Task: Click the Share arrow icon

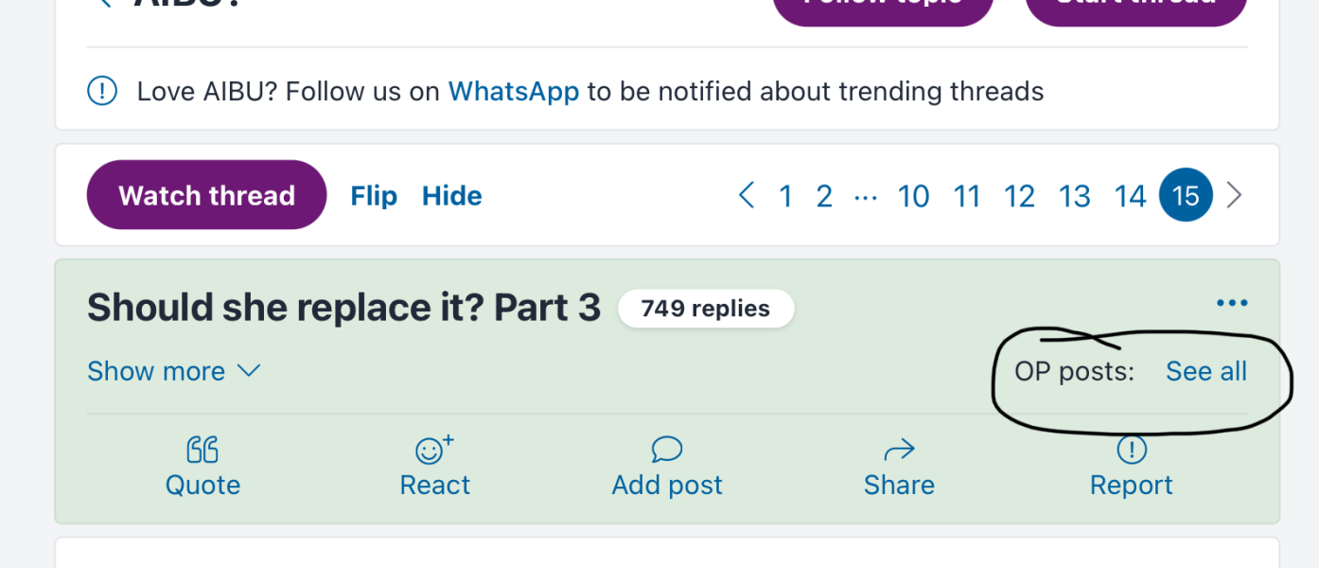Action: coord(899,450)
